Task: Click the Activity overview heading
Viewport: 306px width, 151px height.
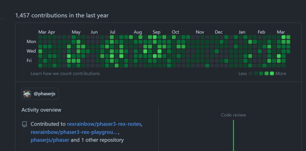Action: [41, 110]
